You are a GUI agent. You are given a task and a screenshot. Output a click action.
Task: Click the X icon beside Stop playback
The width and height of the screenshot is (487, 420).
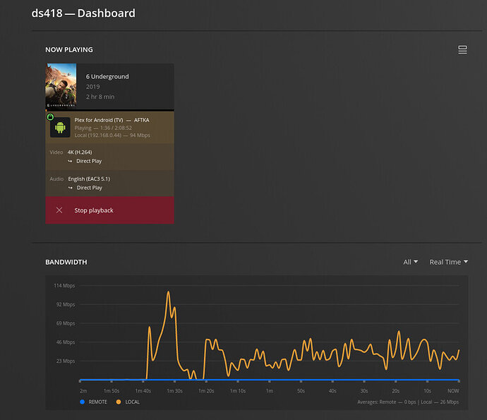coord(59,210)
